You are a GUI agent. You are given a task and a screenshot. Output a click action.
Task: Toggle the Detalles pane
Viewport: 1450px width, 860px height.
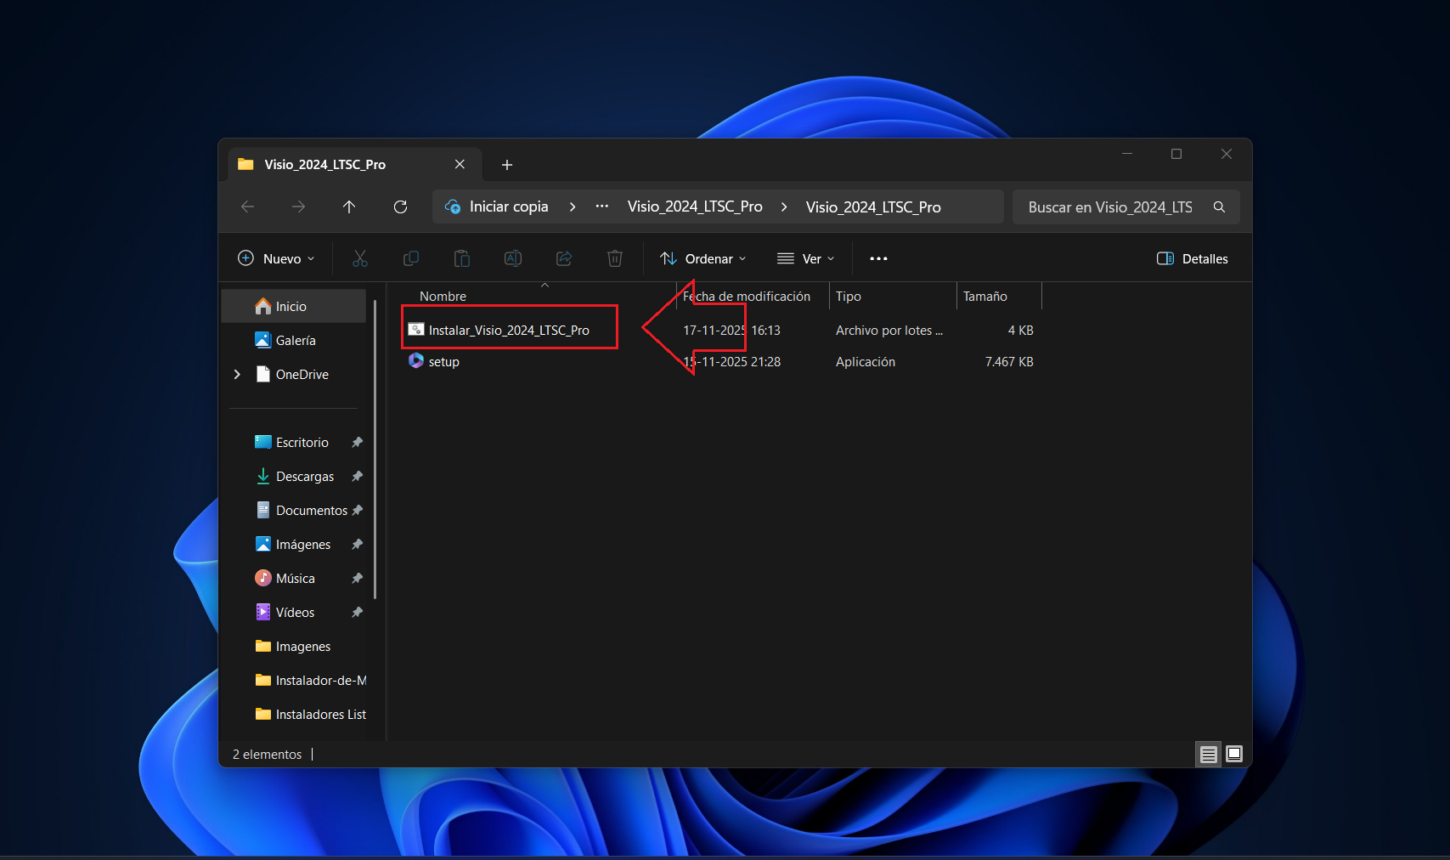[x=1193, y=258]
